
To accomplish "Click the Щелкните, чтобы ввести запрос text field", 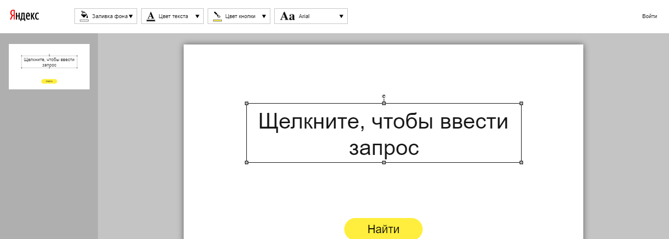I will click(x=383, y=133).
